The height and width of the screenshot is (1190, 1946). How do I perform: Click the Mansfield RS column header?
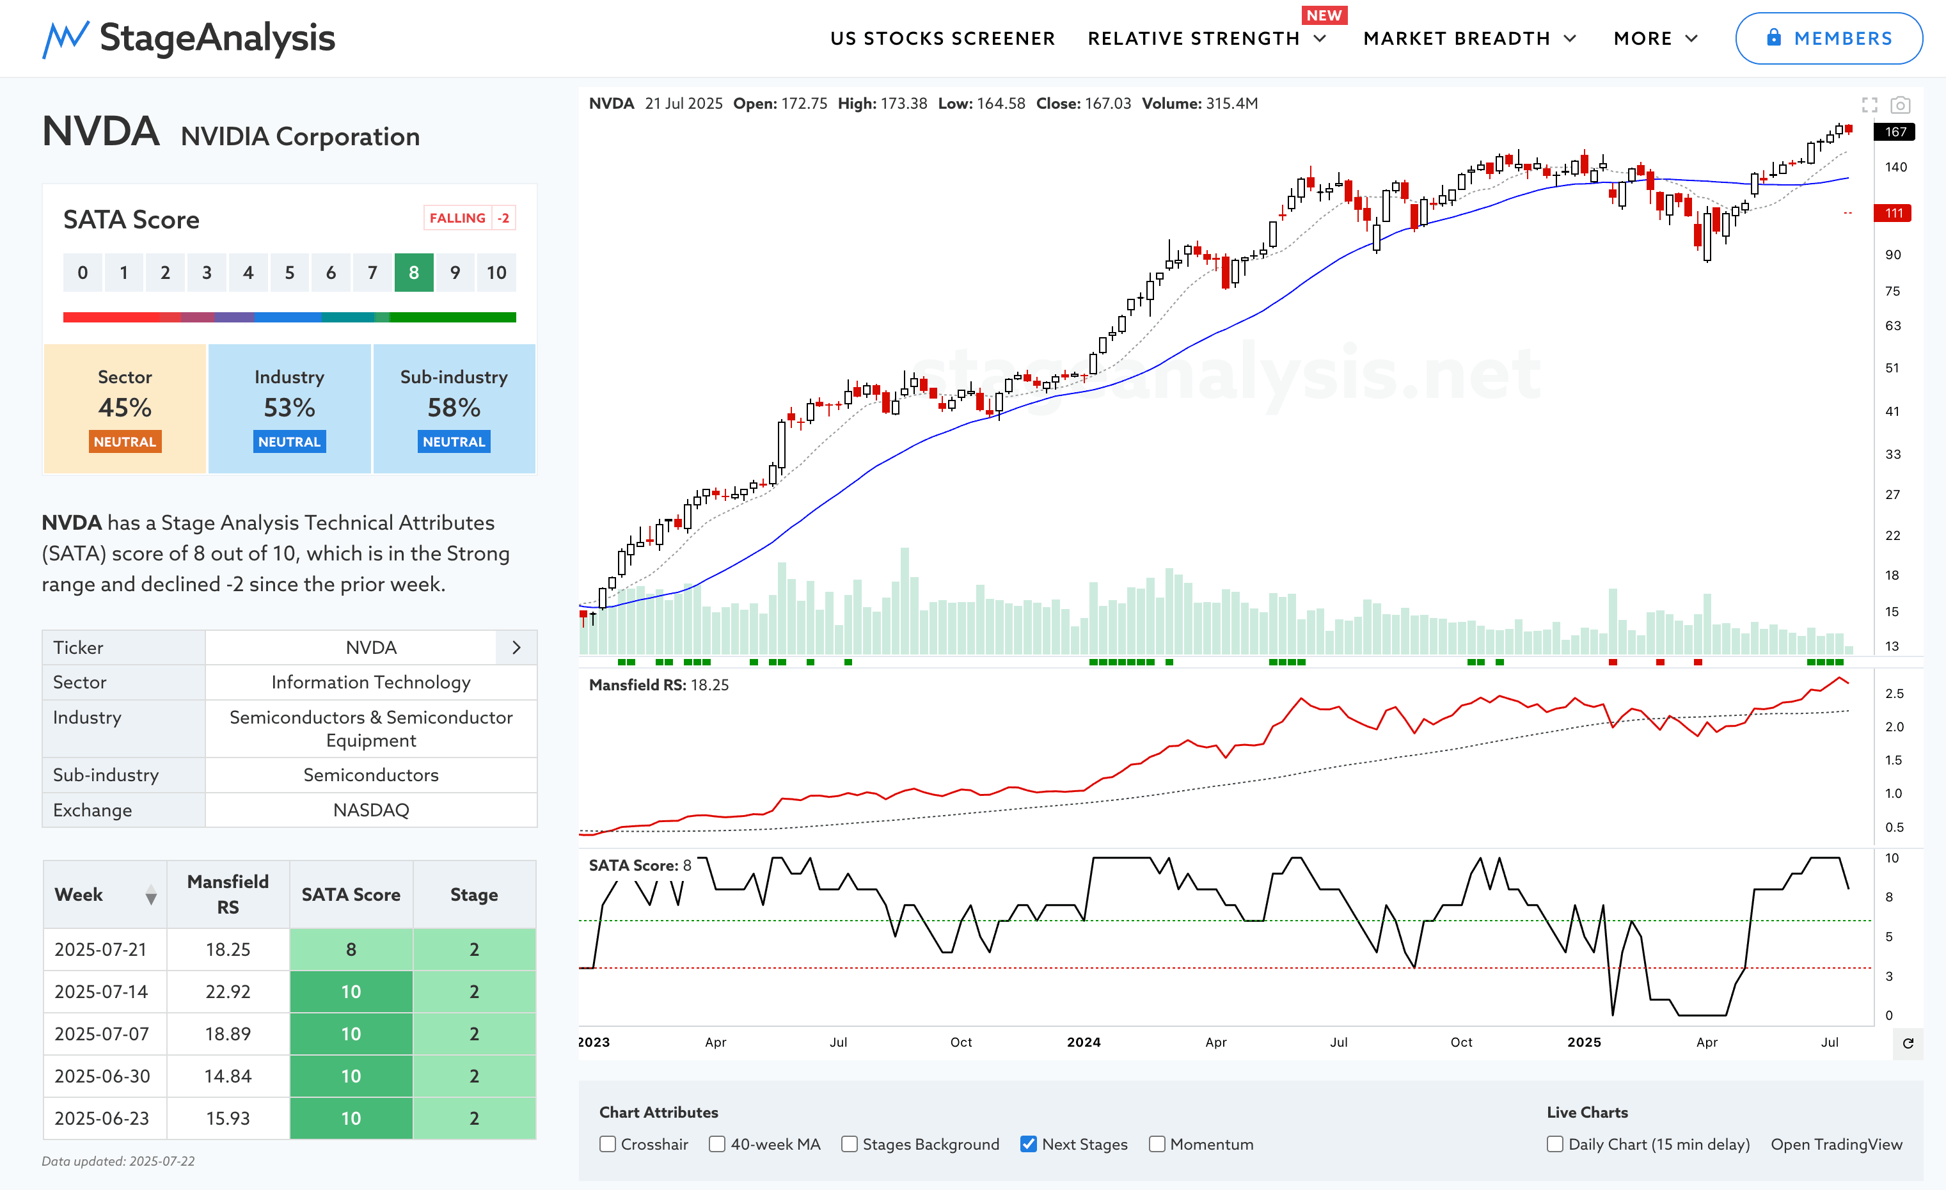coord(228,894)
